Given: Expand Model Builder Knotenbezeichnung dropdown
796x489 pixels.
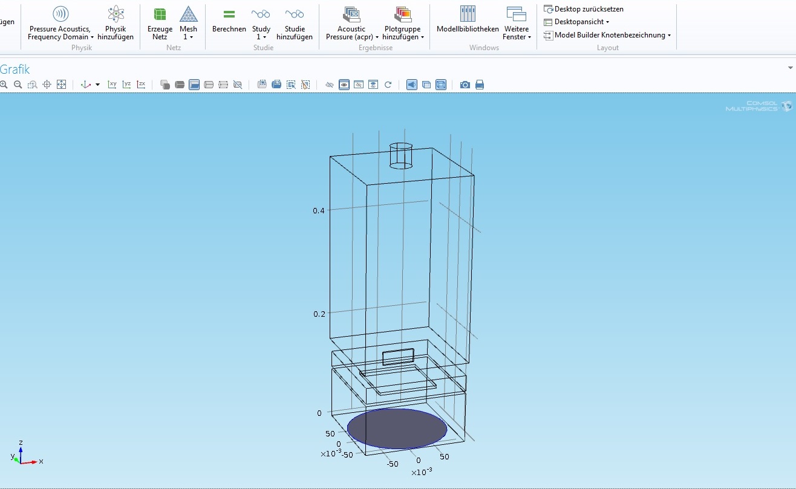Looking at the screenshot, I should coord(612,35).
